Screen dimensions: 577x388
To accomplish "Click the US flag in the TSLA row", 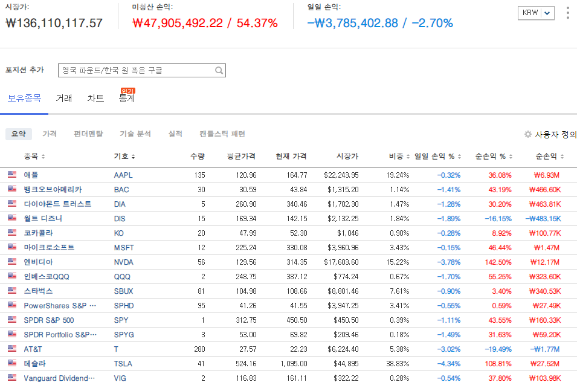I will tap(12, 363).
